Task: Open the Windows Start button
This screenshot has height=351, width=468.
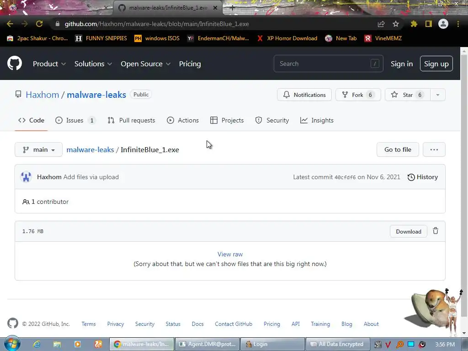Action: [12, 344]
